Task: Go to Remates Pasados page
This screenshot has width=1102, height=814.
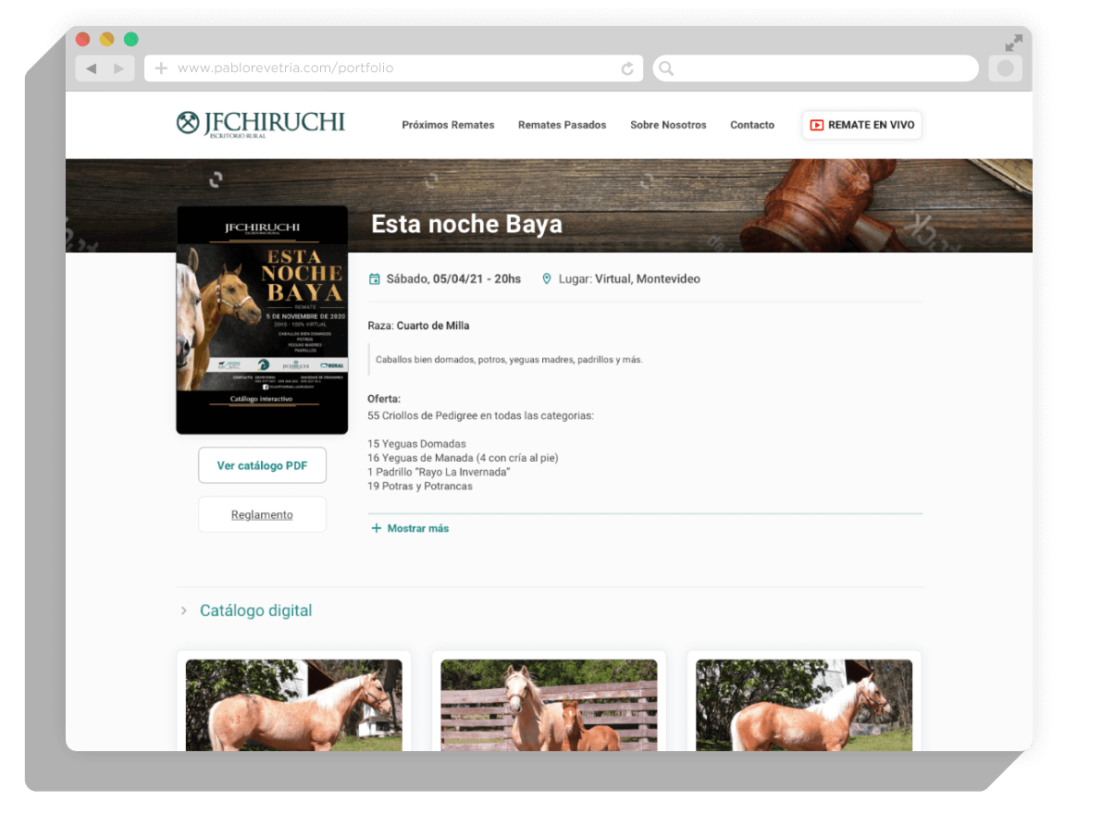Action: [562, 125]
